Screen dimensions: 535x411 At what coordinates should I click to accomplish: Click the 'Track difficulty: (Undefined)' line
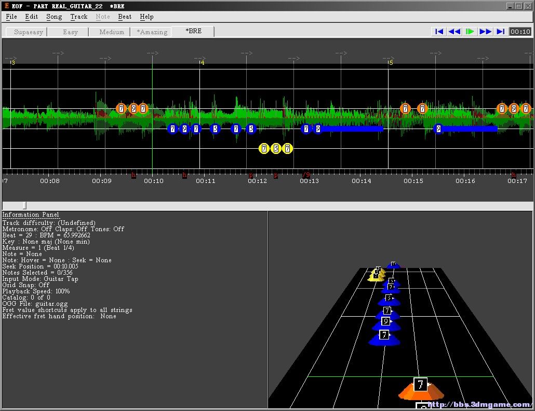49,223
